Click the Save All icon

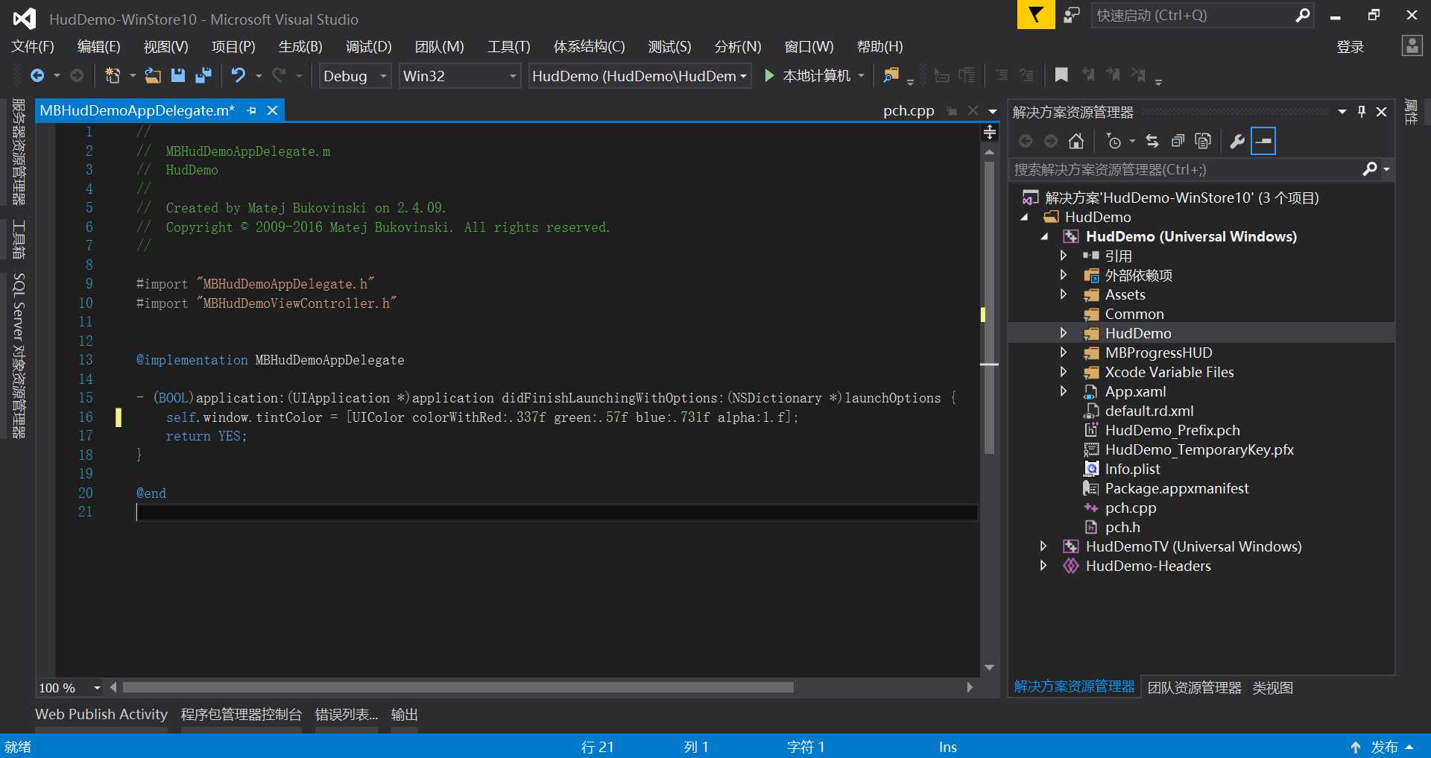(x=203, y=75)
